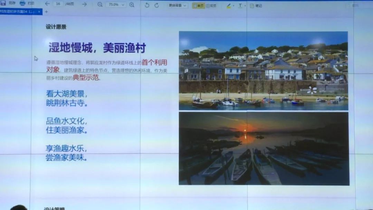Click the Print printer icon
The image size is (373, 210).
tap(22, 3)
